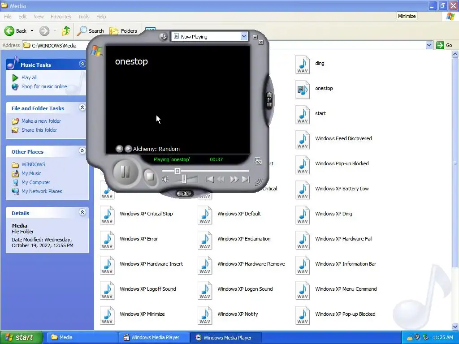This screenshot has width=459, height=344.
Task: Click the Windows logo on media player
Action: [97, 51]
